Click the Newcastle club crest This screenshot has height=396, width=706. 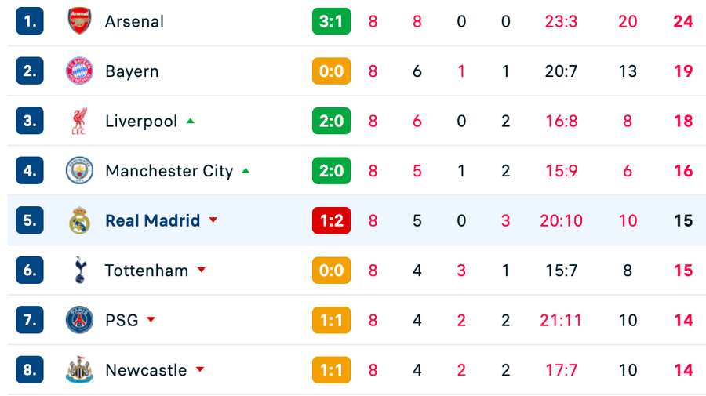79,370
